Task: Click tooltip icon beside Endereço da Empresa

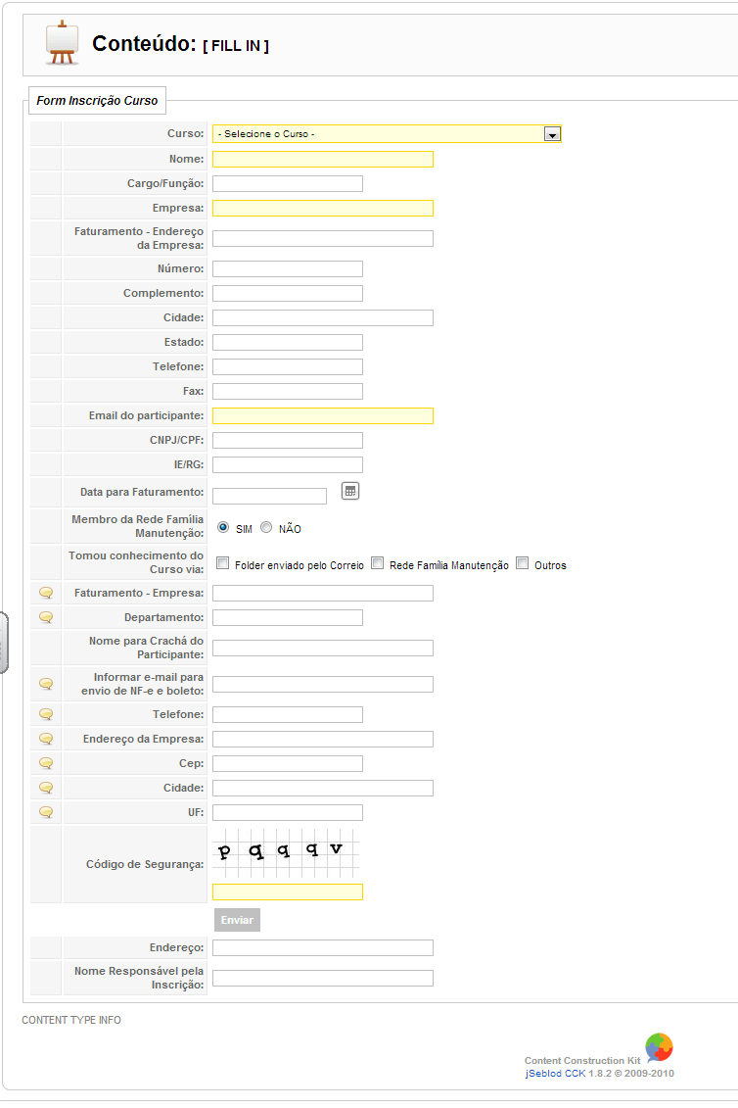Action: [46, 739]
